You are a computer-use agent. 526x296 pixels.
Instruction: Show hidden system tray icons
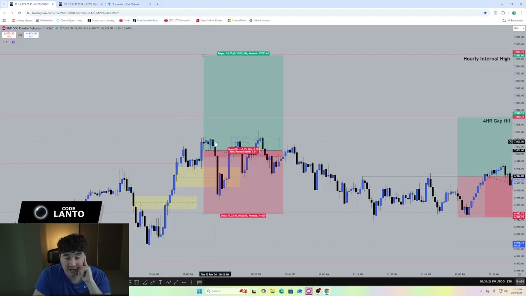coord(481,291)
